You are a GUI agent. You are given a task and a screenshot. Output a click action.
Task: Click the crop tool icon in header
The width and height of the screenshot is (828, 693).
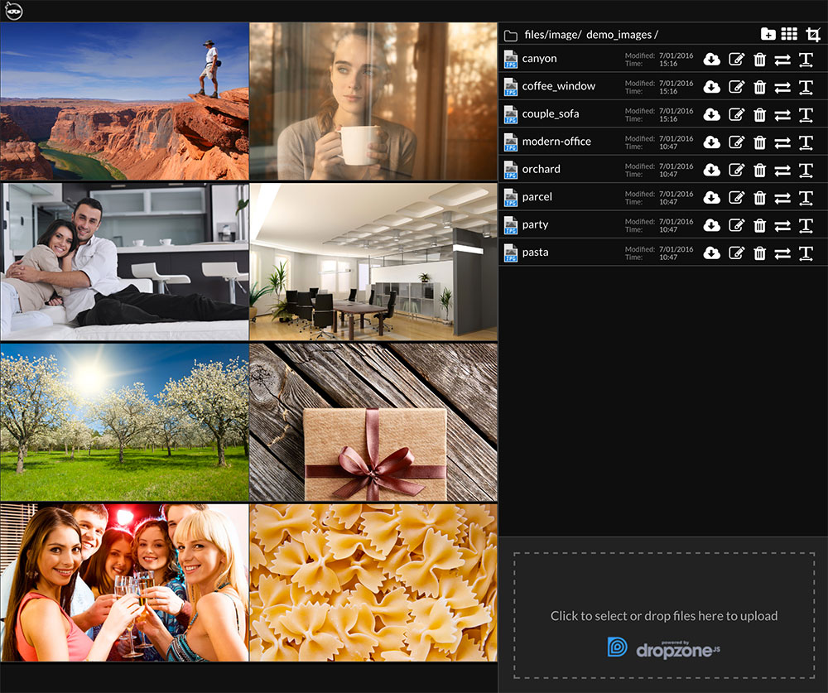point(813,35)
